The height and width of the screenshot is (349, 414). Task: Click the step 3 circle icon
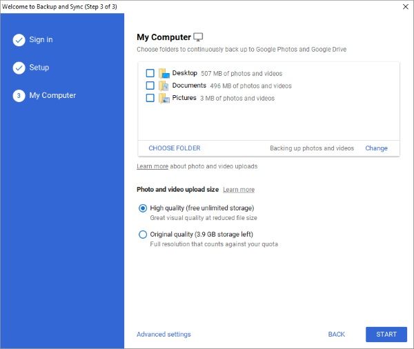[x=19, y=96]
